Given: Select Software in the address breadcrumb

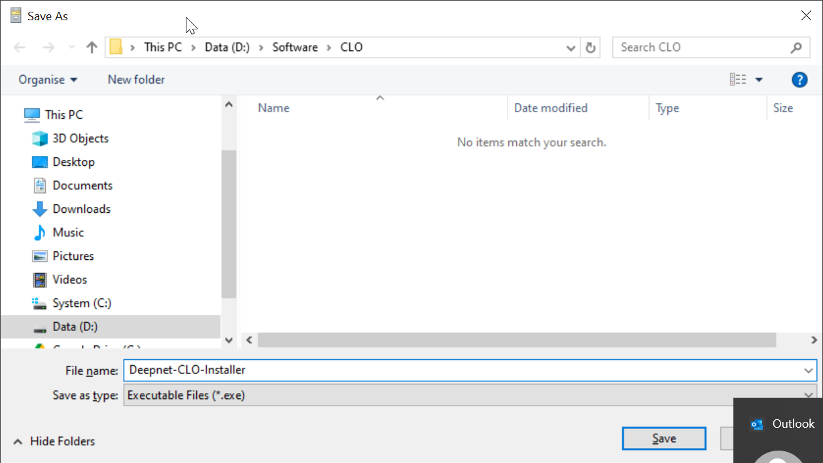Looking at the screenshot, I should pyautogui.click(x=295, y=47).
